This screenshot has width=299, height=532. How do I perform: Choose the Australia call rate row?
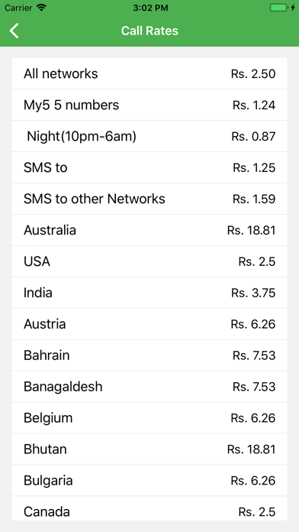pyautogui.click(x=149, y=230)
